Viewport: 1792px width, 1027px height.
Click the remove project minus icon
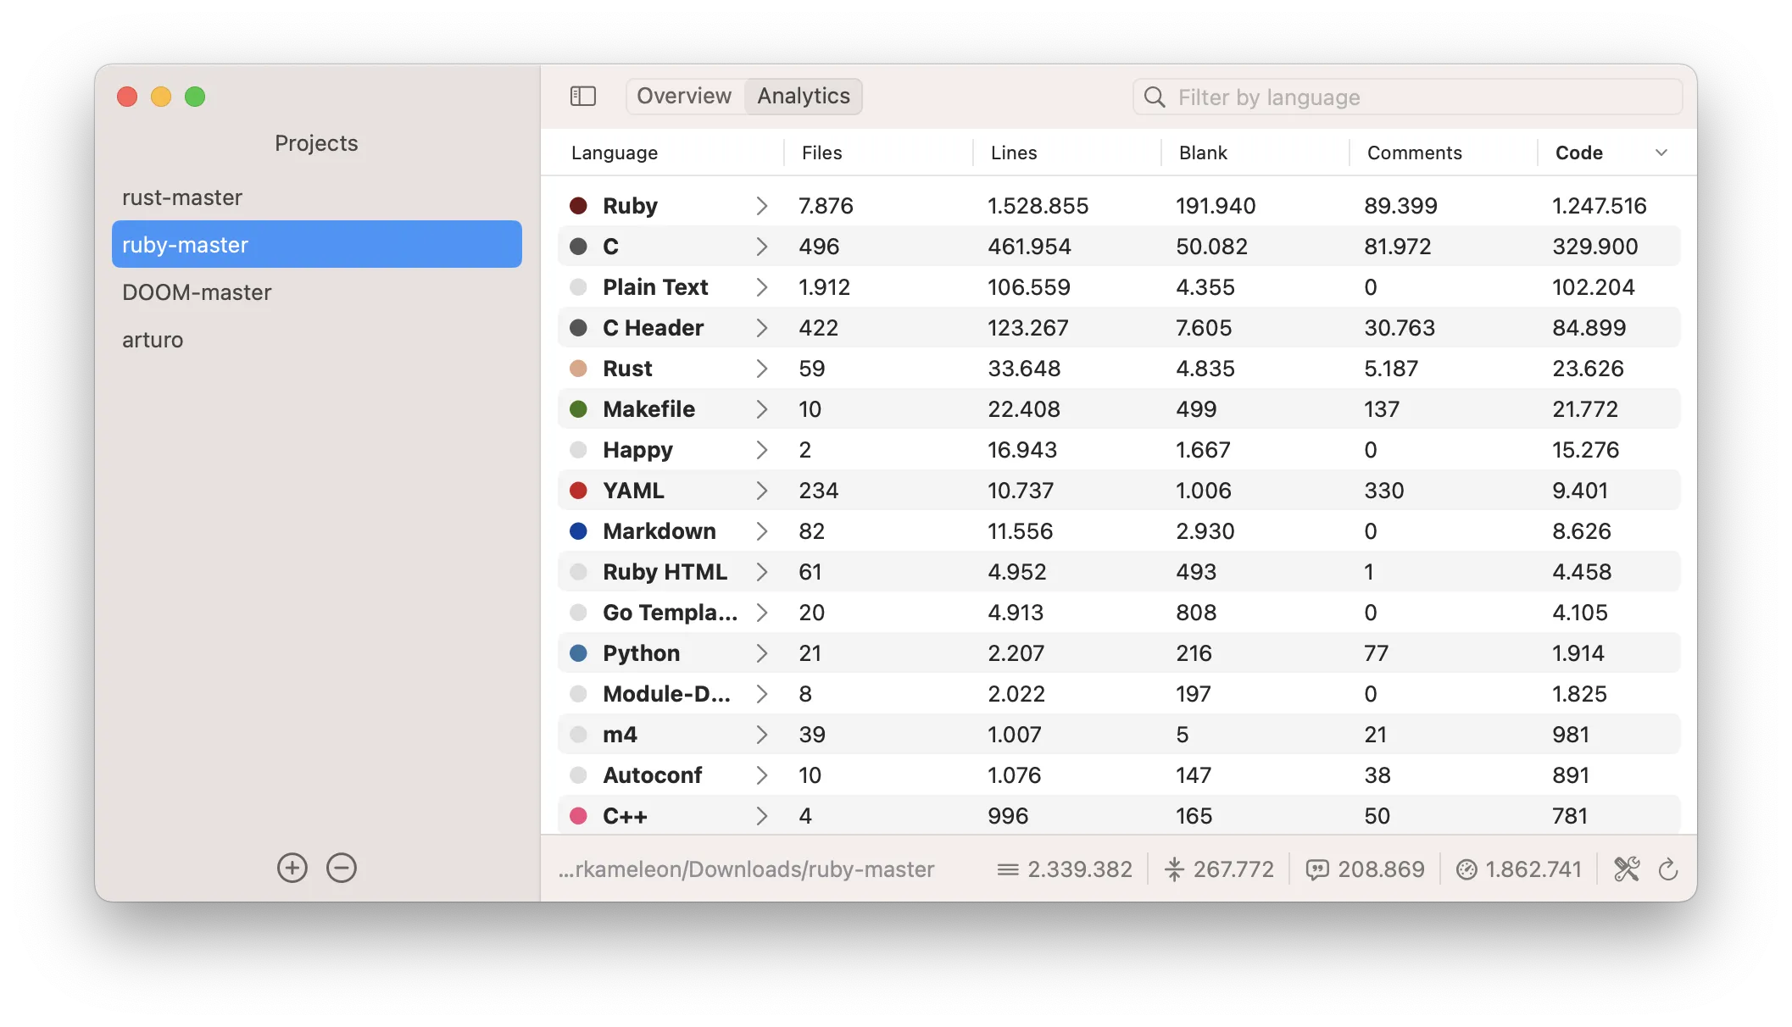tap(342, 868)
